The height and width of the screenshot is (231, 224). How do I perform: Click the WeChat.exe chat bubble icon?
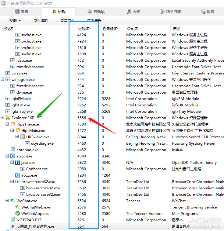click(13, 201)
